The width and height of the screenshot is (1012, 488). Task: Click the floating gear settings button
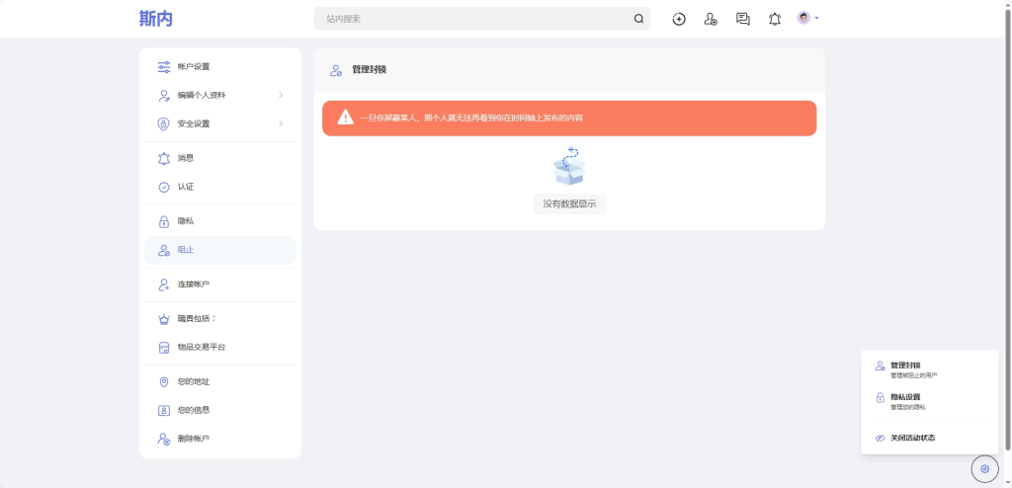click(985, 468)
